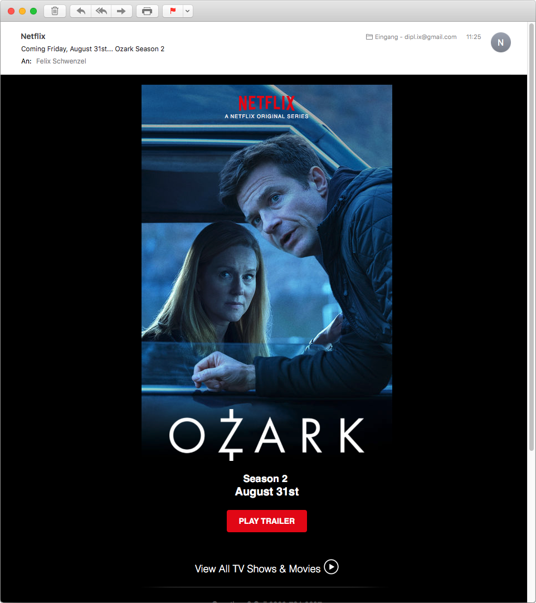This screenshot has height=603, width=536.
Task: Click the green fullscreen window button
Action: pyautogui.click(x=33, y=11)
